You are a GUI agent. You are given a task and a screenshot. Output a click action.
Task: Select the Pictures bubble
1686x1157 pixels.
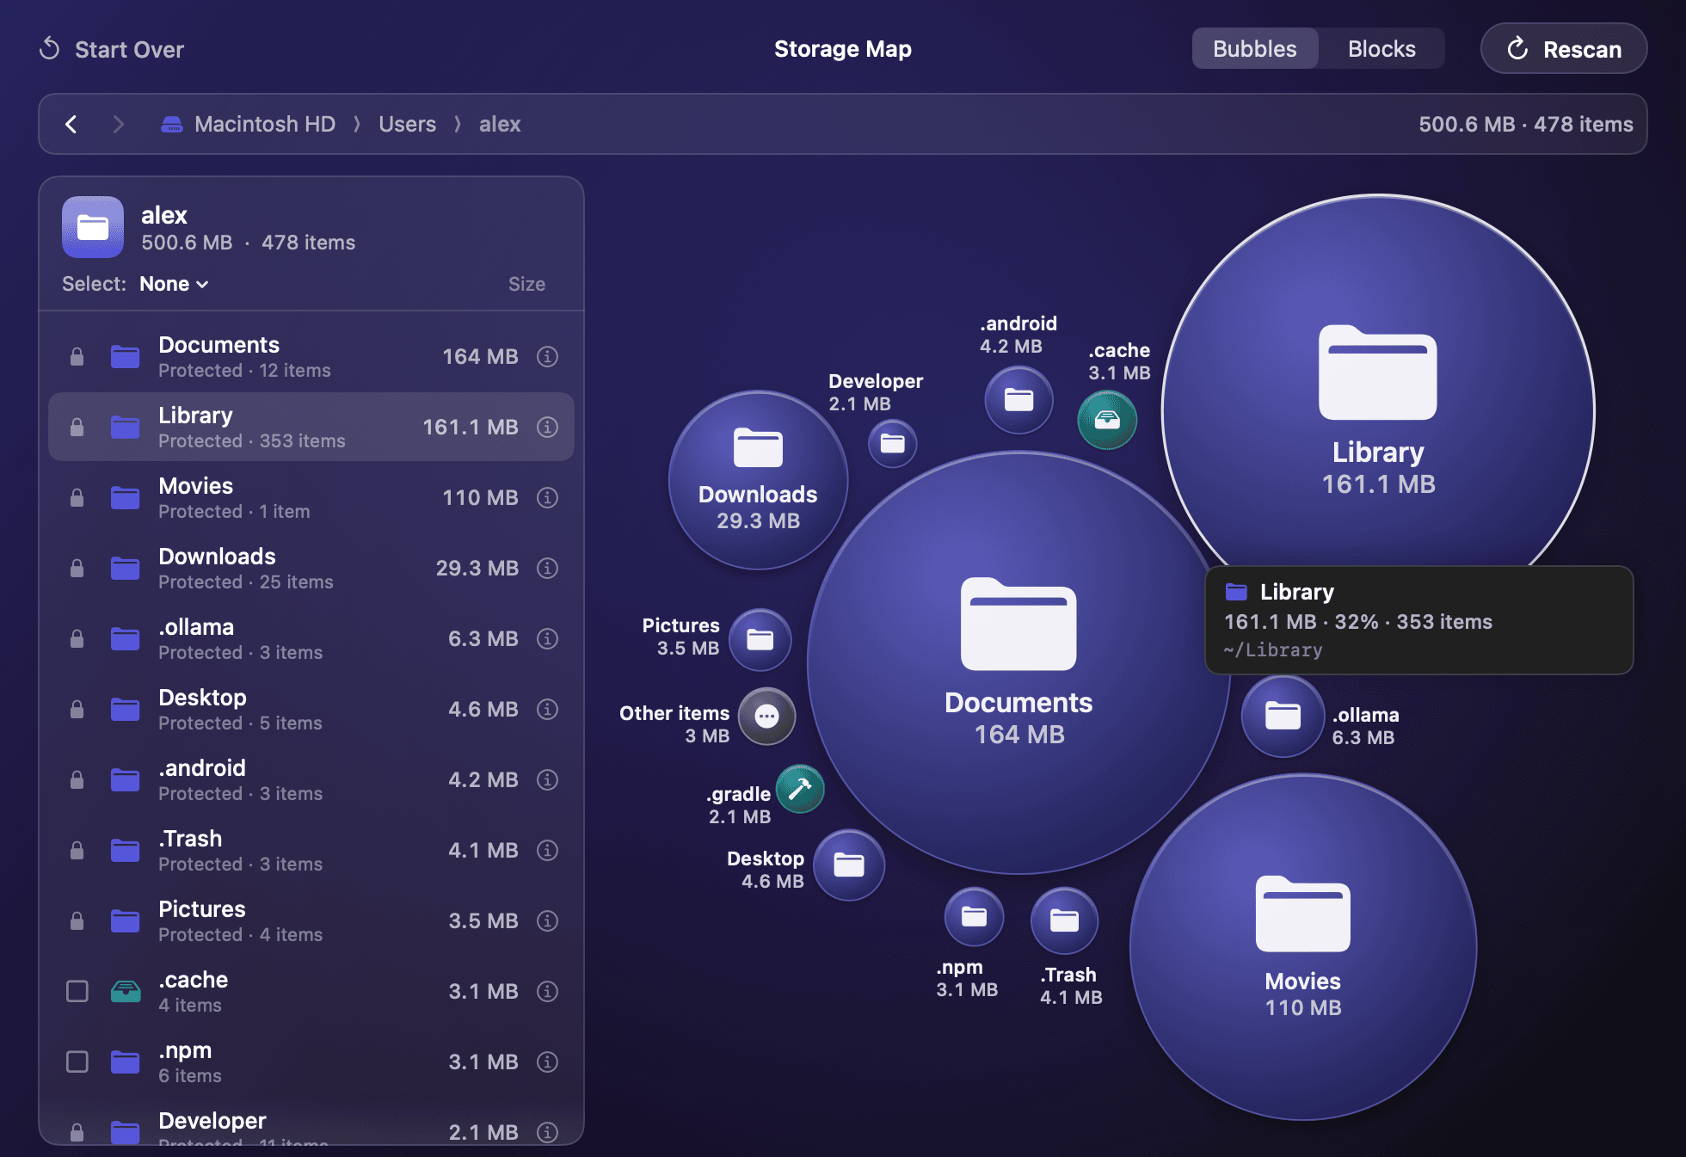tap(760, 639)
